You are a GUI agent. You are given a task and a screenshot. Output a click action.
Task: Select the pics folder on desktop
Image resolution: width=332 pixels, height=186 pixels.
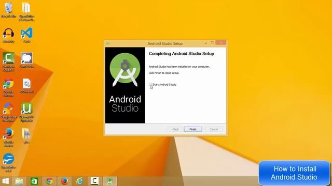coord(26,136)
